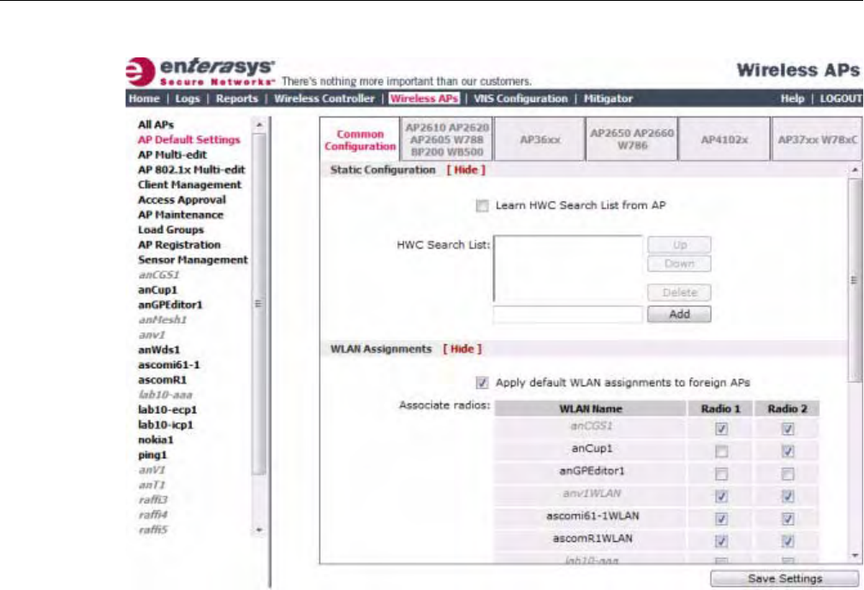Toggle Radio 2 for anCup1

click(x=788, y=451)
